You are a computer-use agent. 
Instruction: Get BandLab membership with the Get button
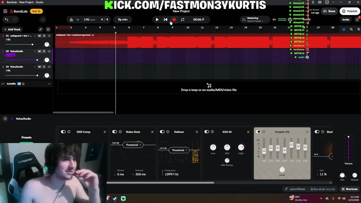36,11
